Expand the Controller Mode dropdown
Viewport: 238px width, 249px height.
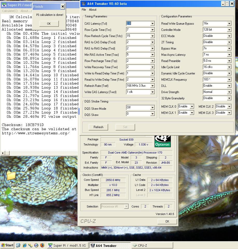[229, 30]
